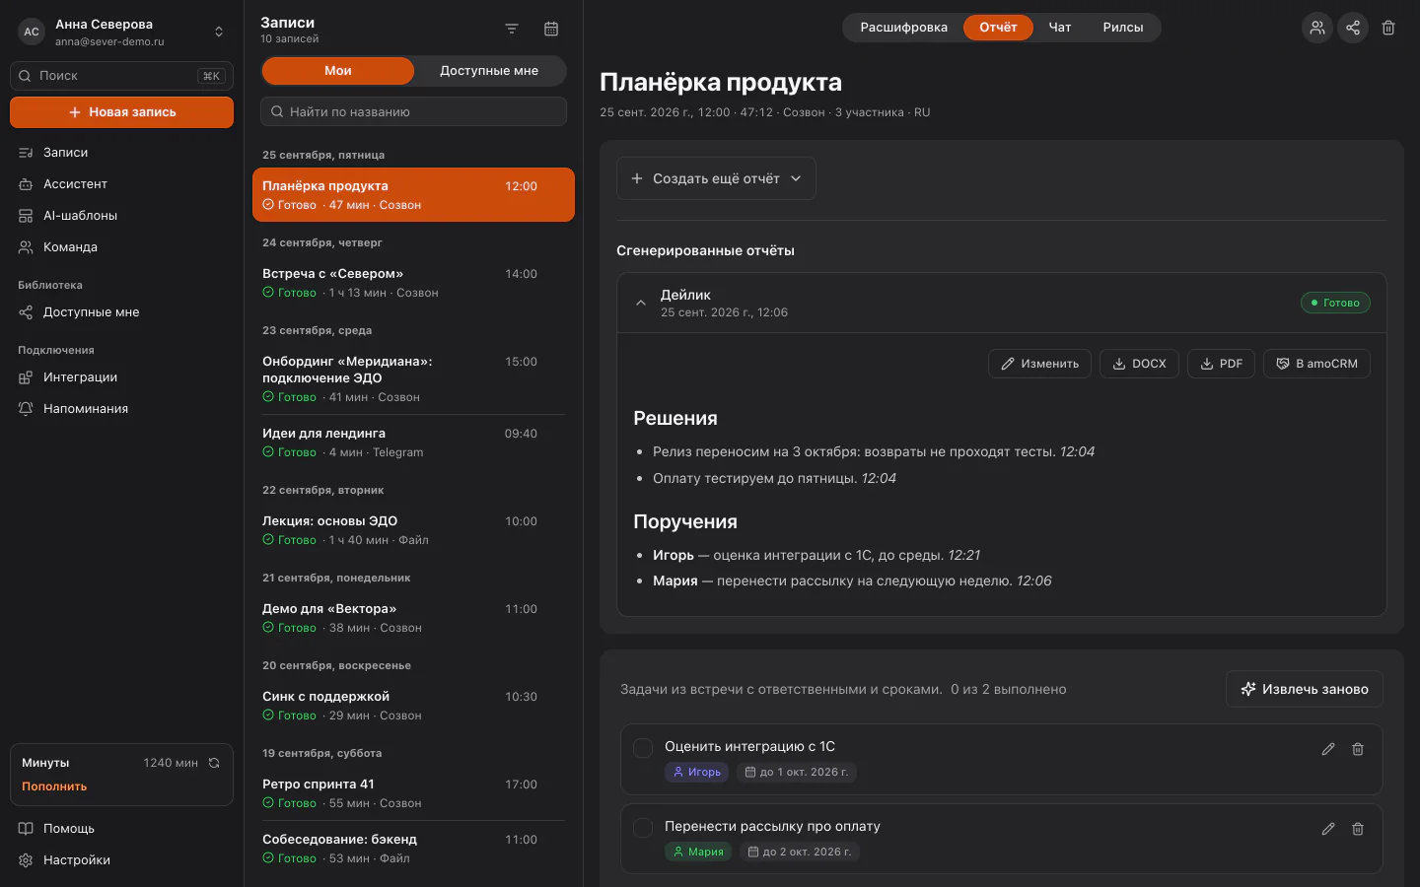Image resolution: width=1420 pixels, height=887 pixels.
Task: Switch to the Расшифровка tab
Action: tap(903, 28)
